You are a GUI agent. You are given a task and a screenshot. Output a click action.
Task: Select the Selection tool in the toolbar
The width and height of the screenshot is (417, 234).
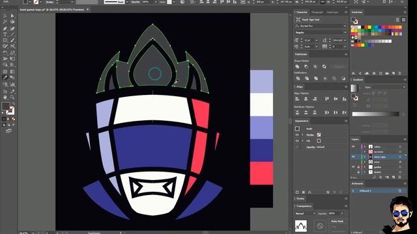point(5,16)
